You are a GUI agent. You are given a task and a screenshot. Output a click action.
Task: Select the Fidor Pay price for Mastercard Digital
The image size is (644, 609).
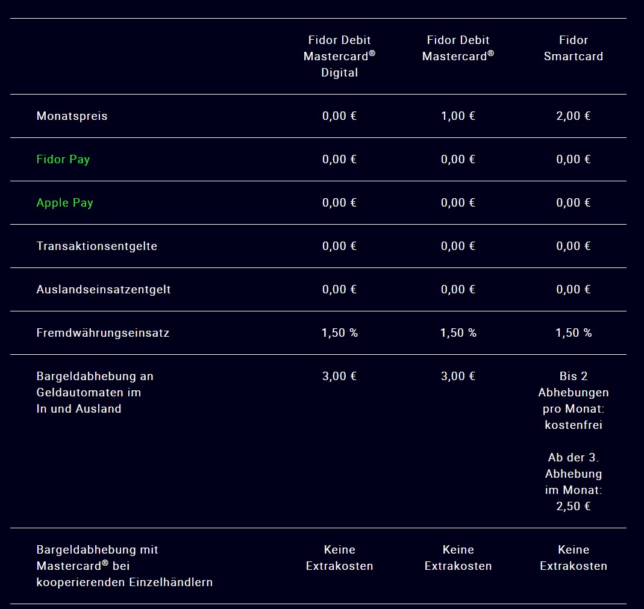pyautogui.click(x=339, y=160)
